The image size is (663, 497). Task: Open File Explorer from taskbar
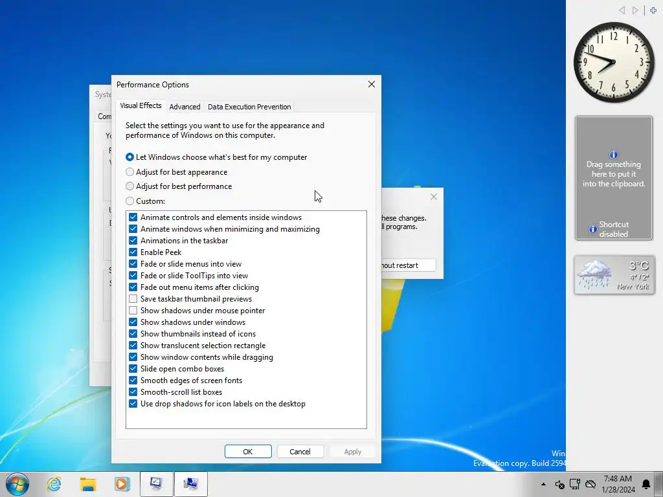point(88,484)
